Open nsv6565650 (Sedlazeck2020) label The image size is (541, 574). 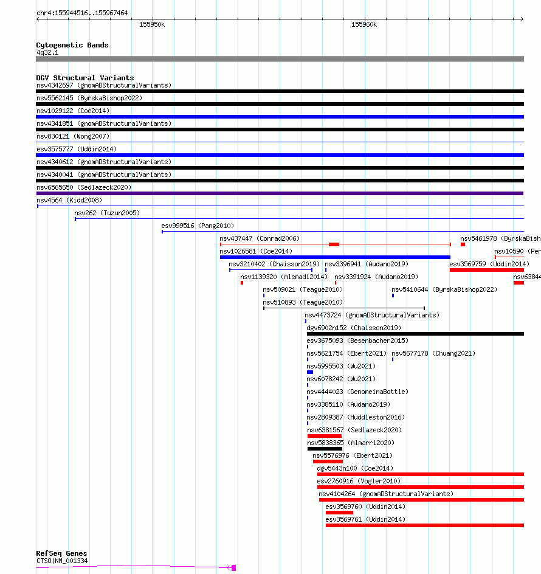pyautogui.click(x=84, y=187)
